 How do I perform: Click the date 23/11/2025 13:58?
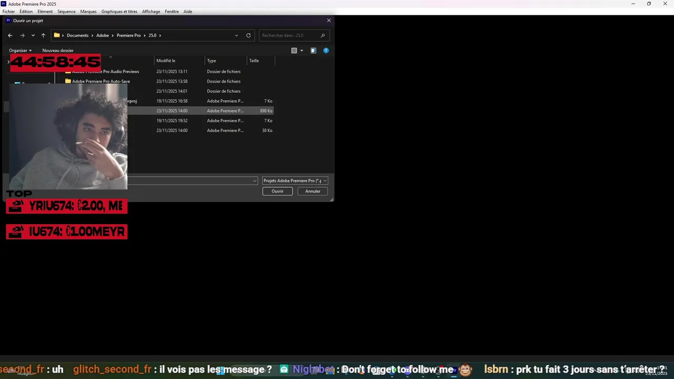[172, 81]
